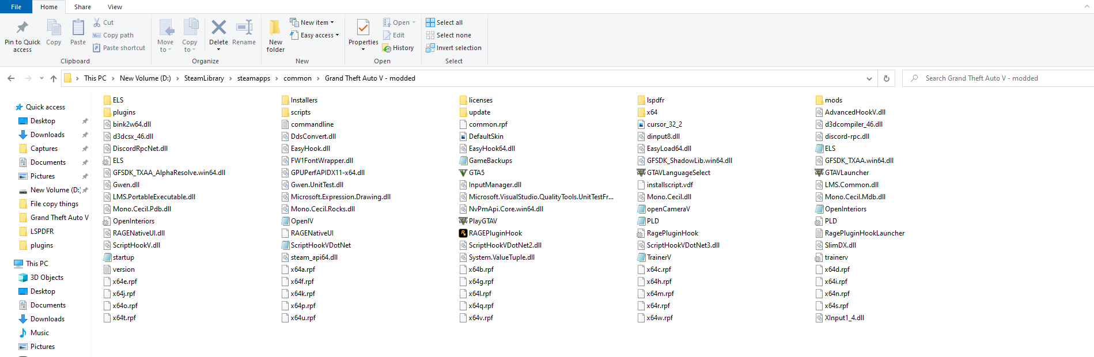Open the File menu tab
This screenshot has width=1094, height=357.
click(x=16, y=7)
